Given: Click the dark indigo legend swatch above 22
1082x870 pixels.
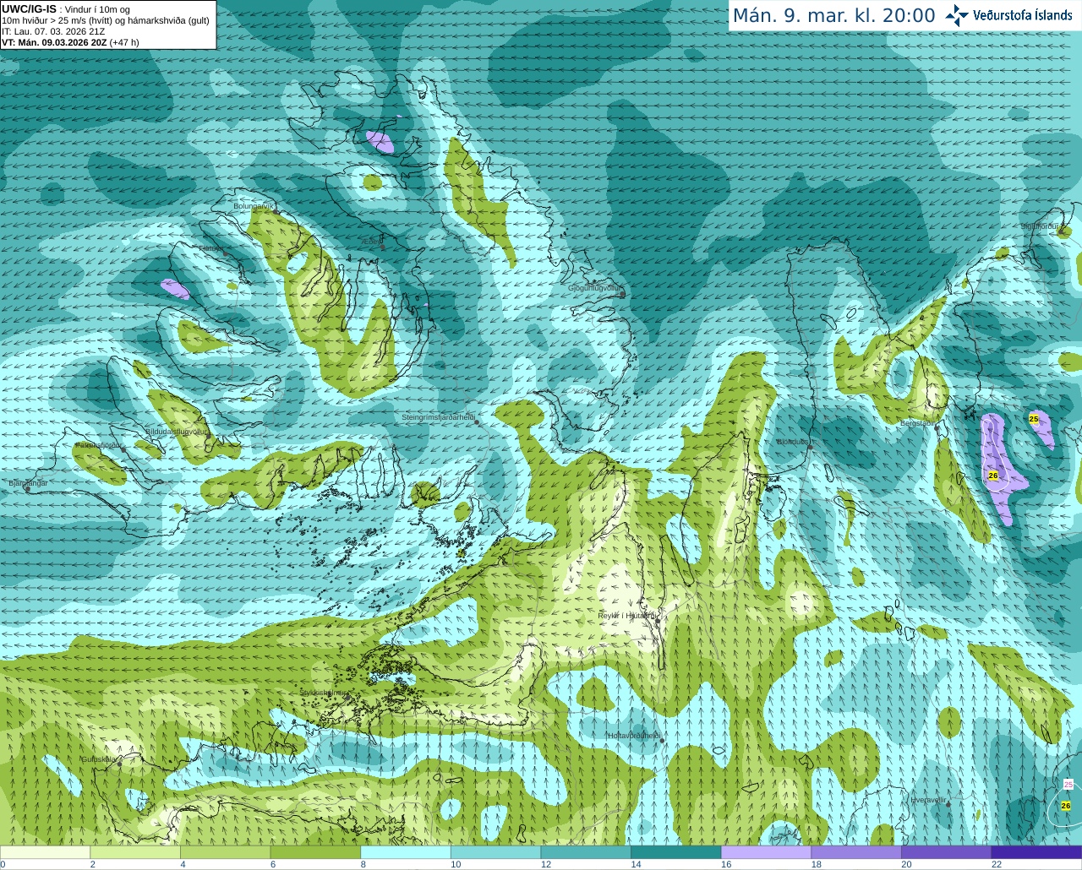Looking at the screenshot, I should click(x=1036, y=852).
